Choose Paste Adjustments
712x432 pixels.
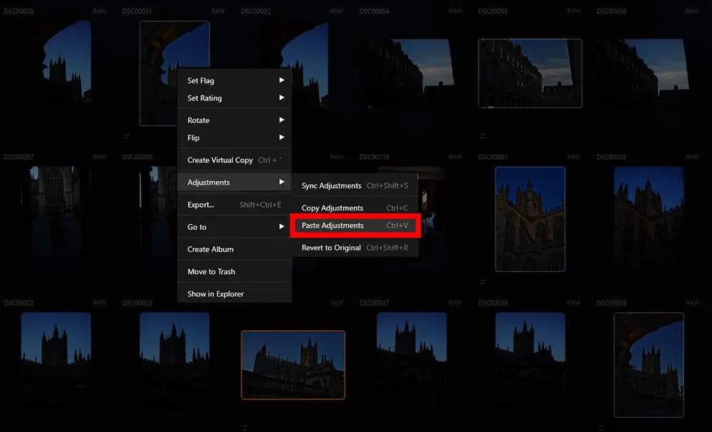coord(355,226)
